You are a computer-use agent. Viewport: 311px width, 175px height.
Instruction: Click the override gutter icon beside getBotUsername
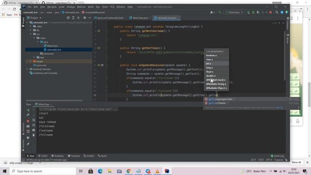99,31
